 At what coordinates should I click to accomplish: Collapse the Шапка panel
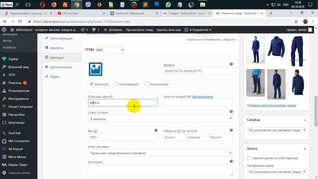305,149
